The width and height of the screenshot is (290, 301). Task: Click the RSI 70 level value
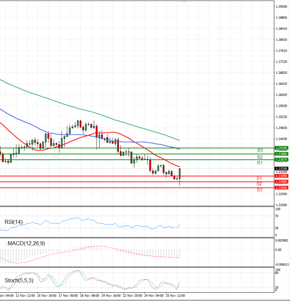click(277, 216)
